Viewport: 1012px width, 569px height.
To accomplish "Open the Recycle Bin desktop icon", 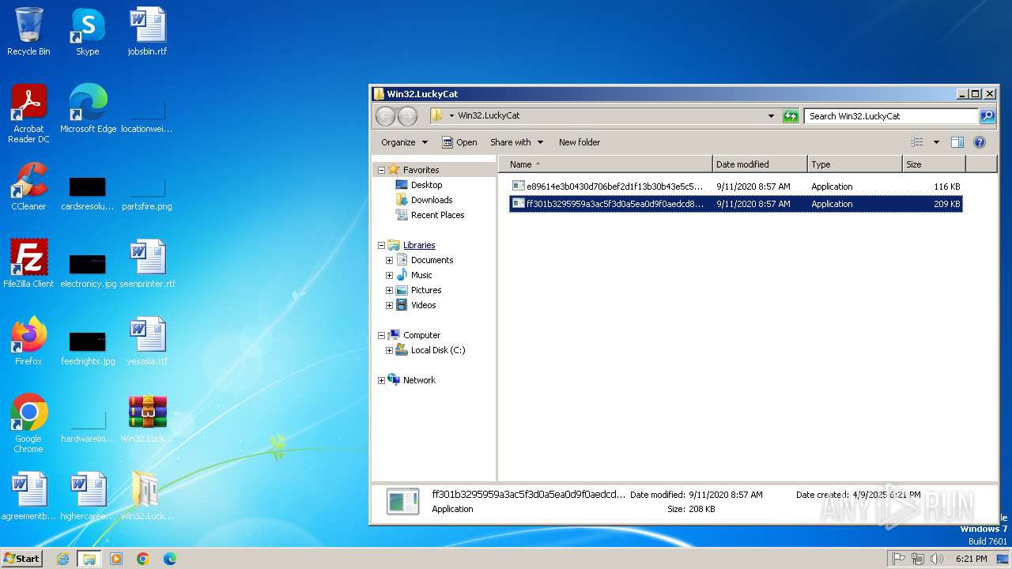I will point(28,32).
